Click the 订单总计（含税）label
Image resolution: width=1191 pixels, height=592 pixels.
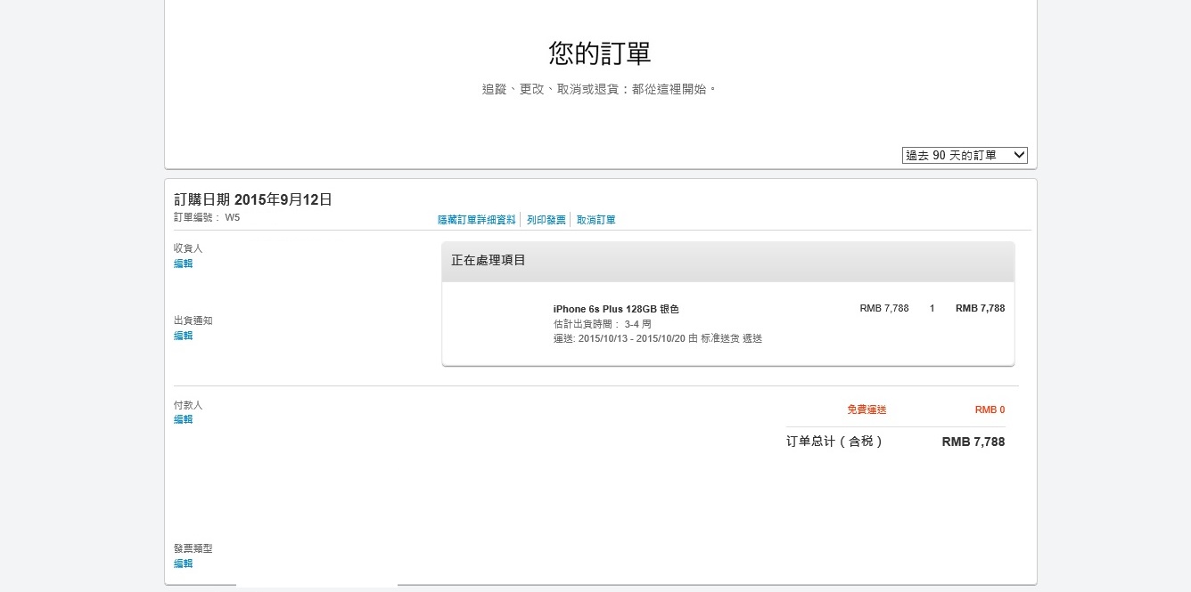pyautogui.click(x=835, y=441)
